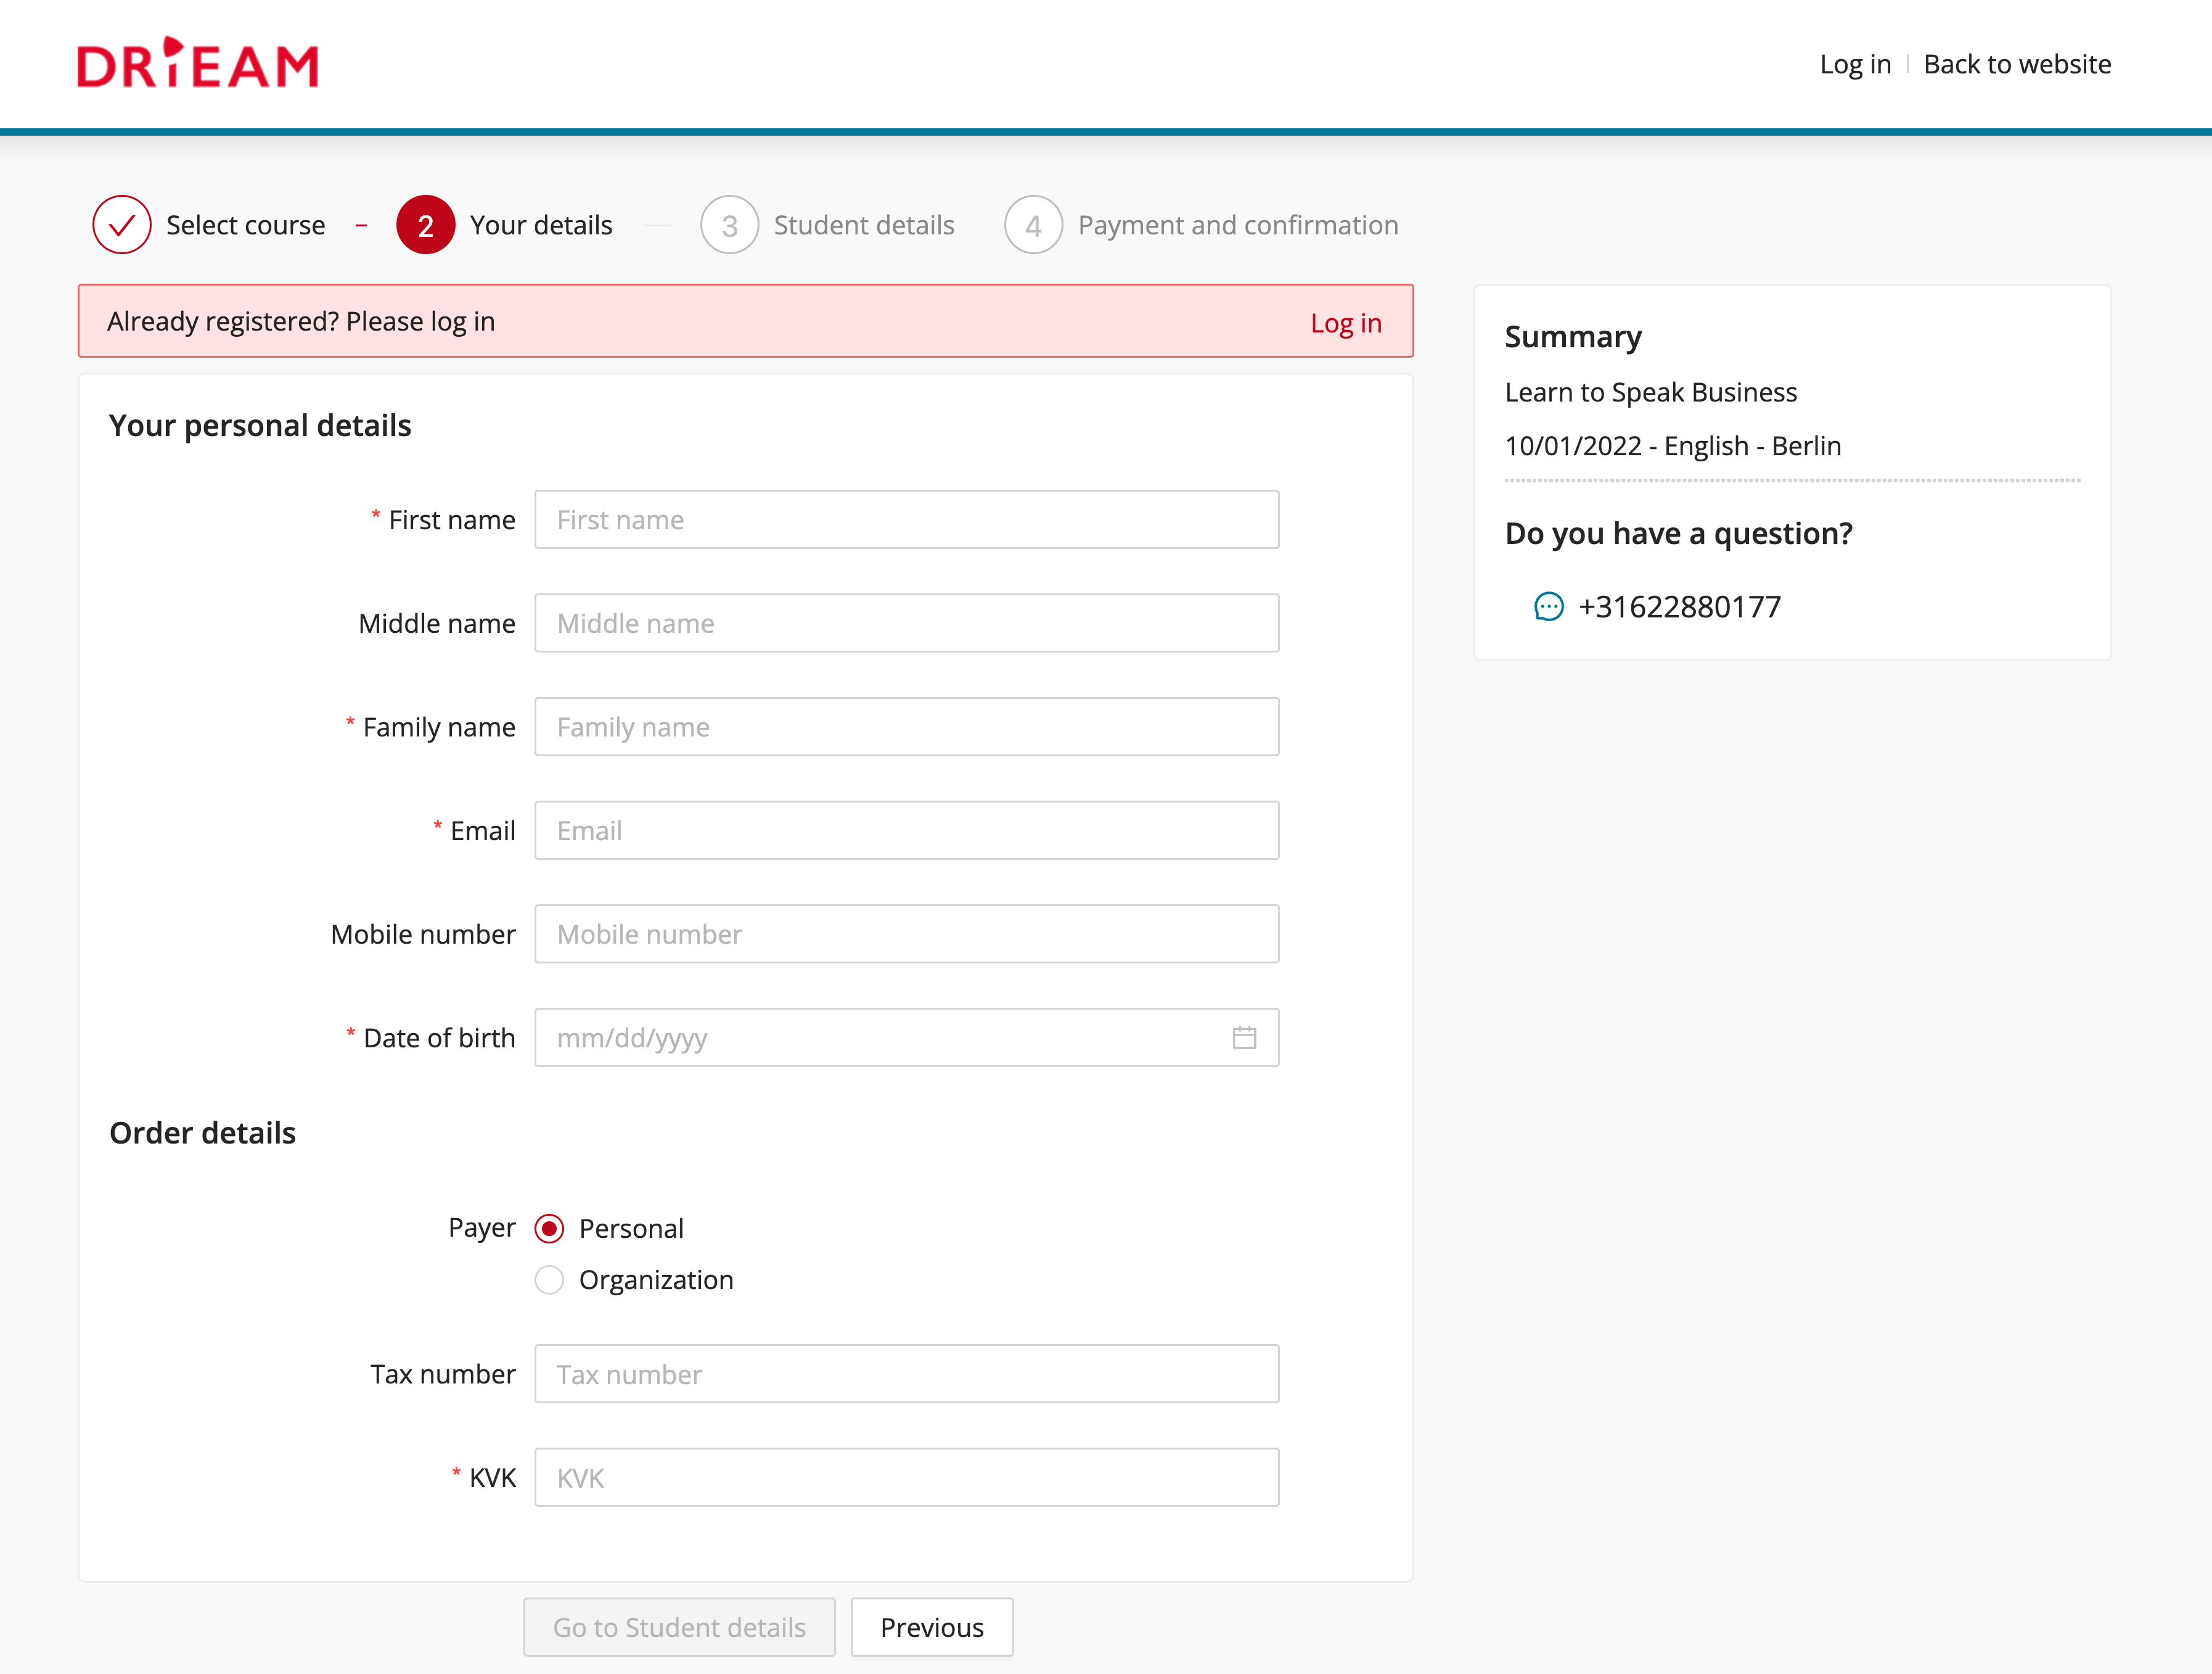Click Back to website link
2212x1674 pixels.
[2017, 64]
